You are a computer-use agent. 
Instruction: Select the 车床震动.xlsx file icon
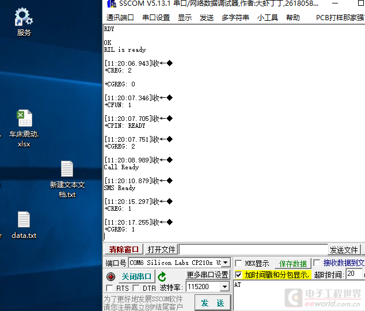[24, 128]
